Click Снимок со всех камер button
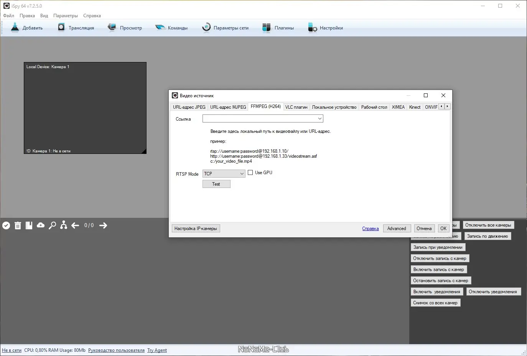This screenshot has height=356, width=527. click(435, 303)
